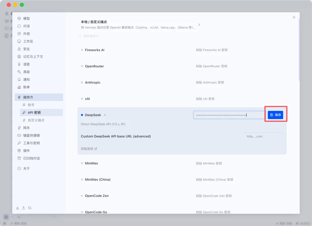This screenshot has height=226, width=312.
Task: Focus the DeepSeek API key password field
Action: pos(230,115)
